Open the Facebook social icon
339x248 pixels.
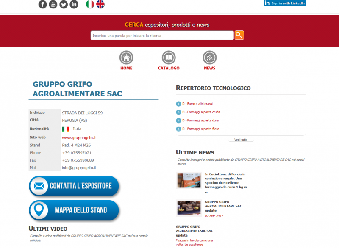point(43,4)
